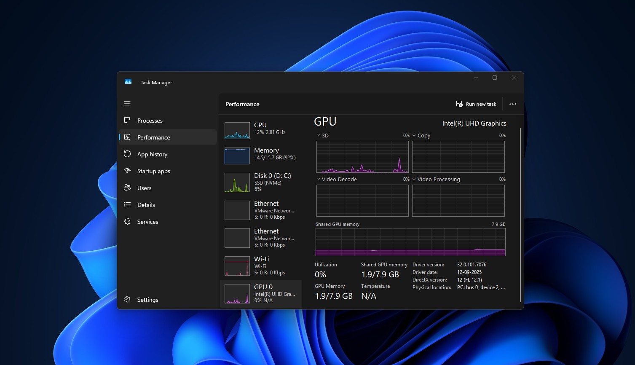Viewport: 635px width, 365px height.
Task: Click the Video Processing usage graph
Action: (x=458, y=201)
